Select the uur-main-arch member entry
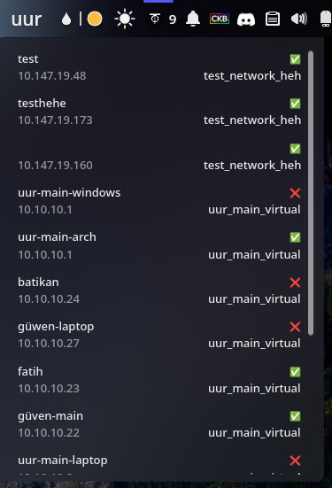Screen dimensions: 332x488 159,246
